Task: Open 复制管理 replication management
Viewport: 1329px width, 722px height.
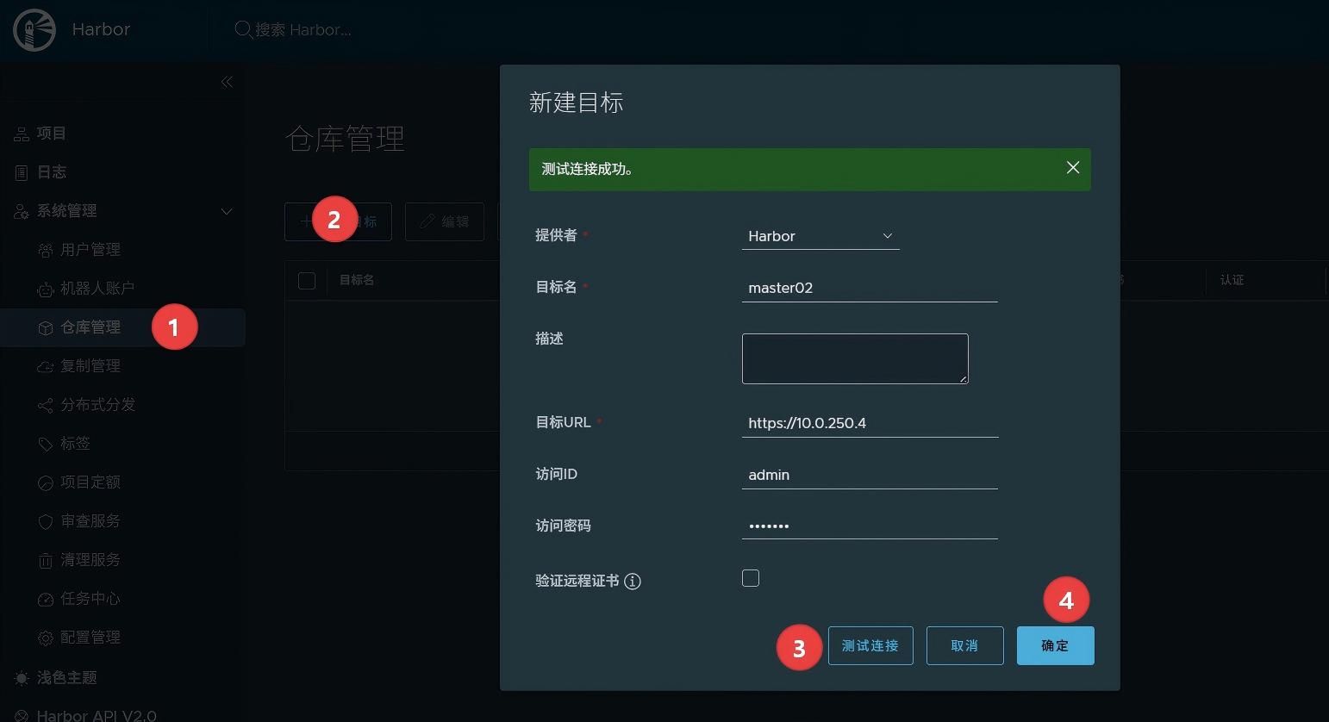Action: tap(90, 365)
